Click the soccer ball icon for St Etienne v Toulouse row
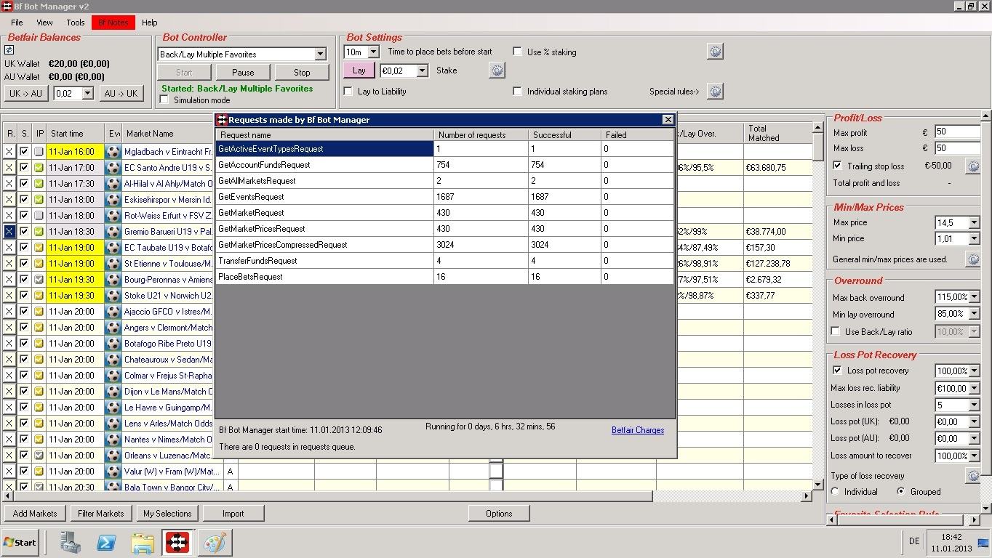 (113, 264)
